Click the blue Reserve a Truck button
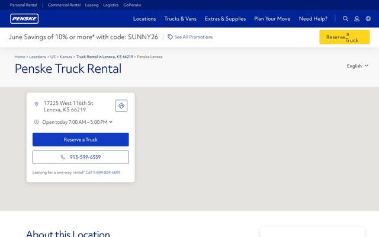The width and height of the screenshot is (379, 237). pyautogui.click(x=81, y=140)
